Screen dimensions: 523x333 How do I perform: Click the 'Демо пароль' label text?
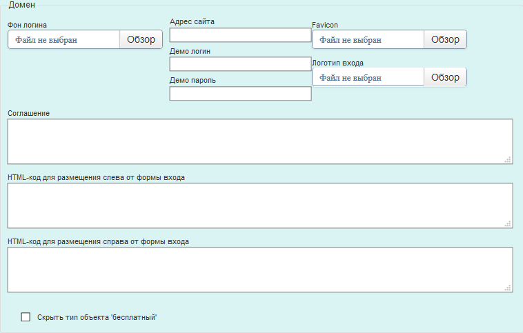(x=193, y=81)
